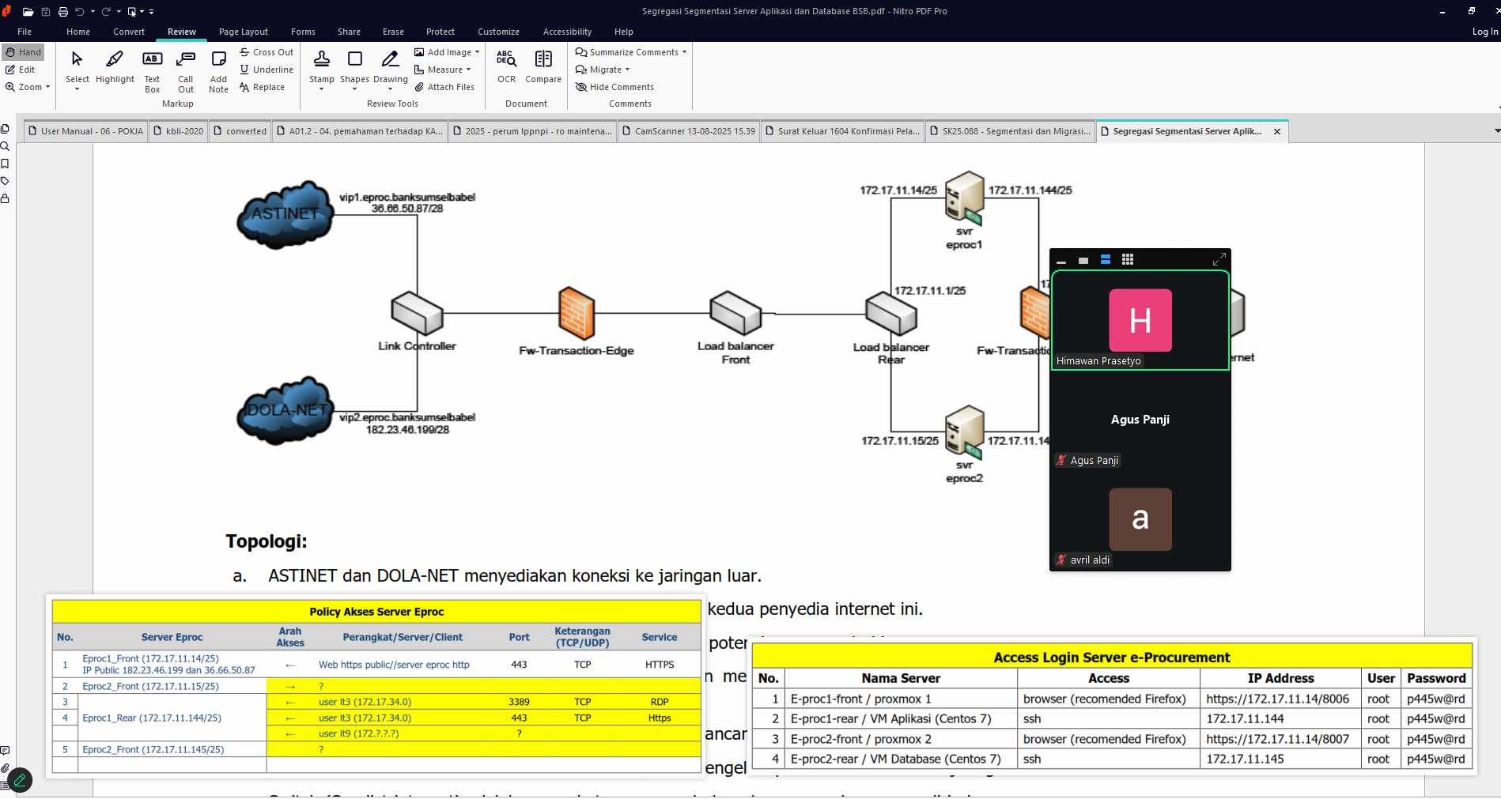Click the print icon in quick access toolbar

(63, 12)
